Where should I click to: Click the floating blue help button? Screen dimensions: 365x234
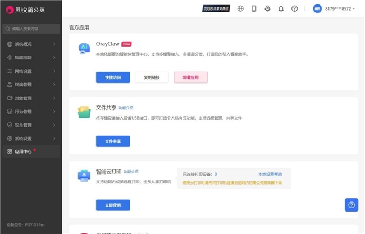click(352, 205)
